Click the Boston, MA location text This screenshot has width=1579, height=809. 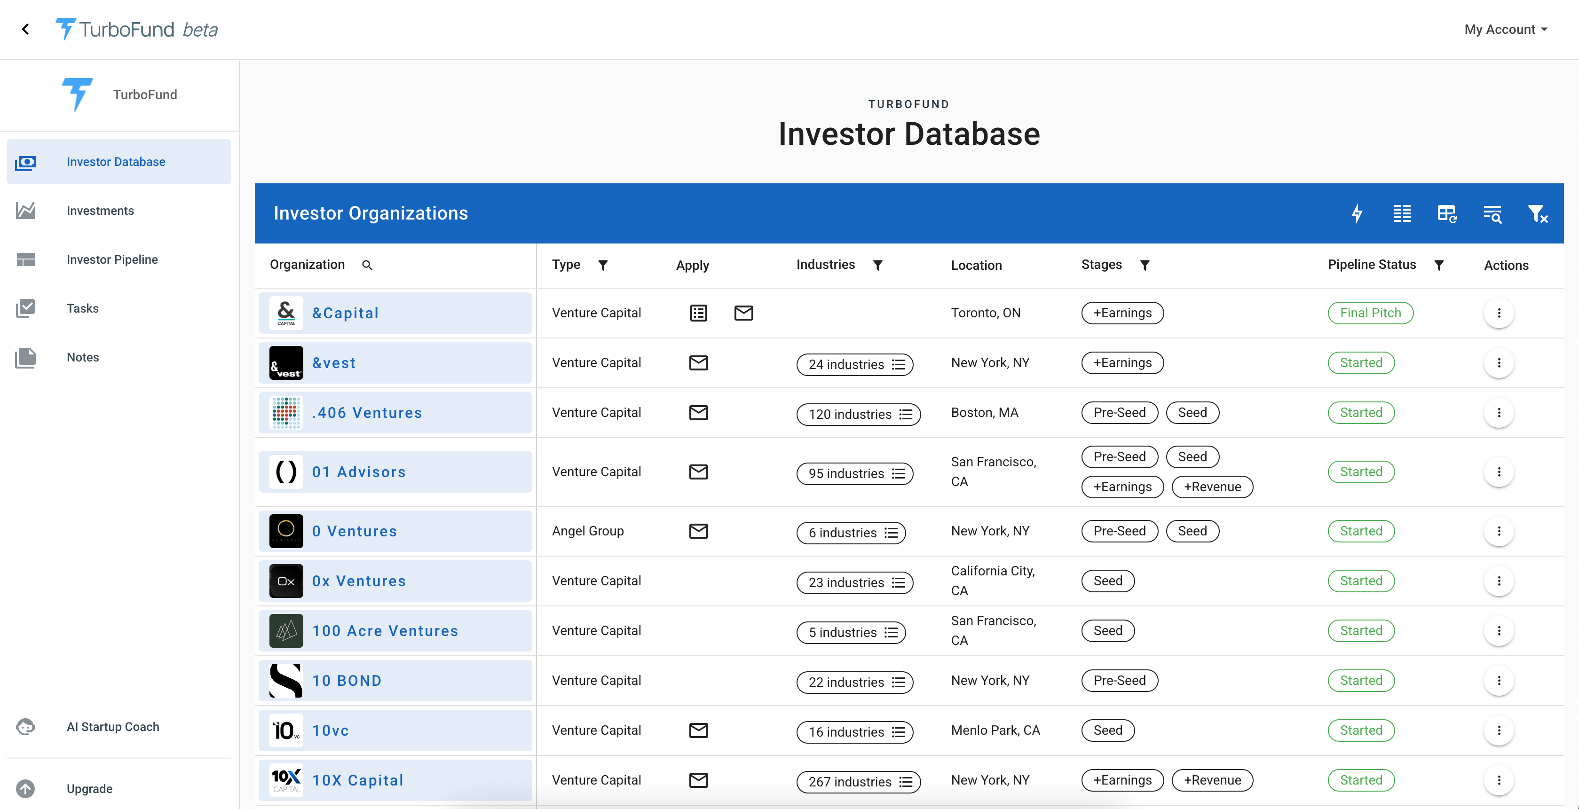[x=985, y=412]
